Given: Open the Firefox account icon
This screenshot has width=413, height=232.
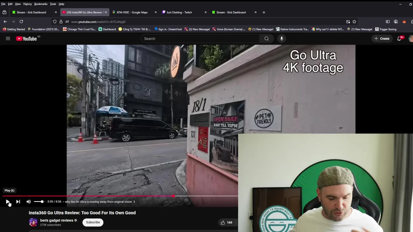Looking at the screenshot, I should 396,22.
